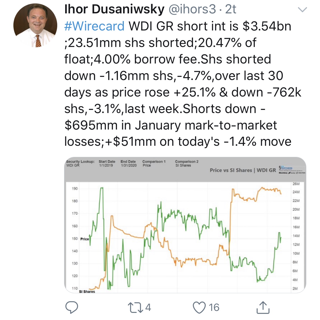Click the like count of 16
320x320 pixels.
[214, 307]
